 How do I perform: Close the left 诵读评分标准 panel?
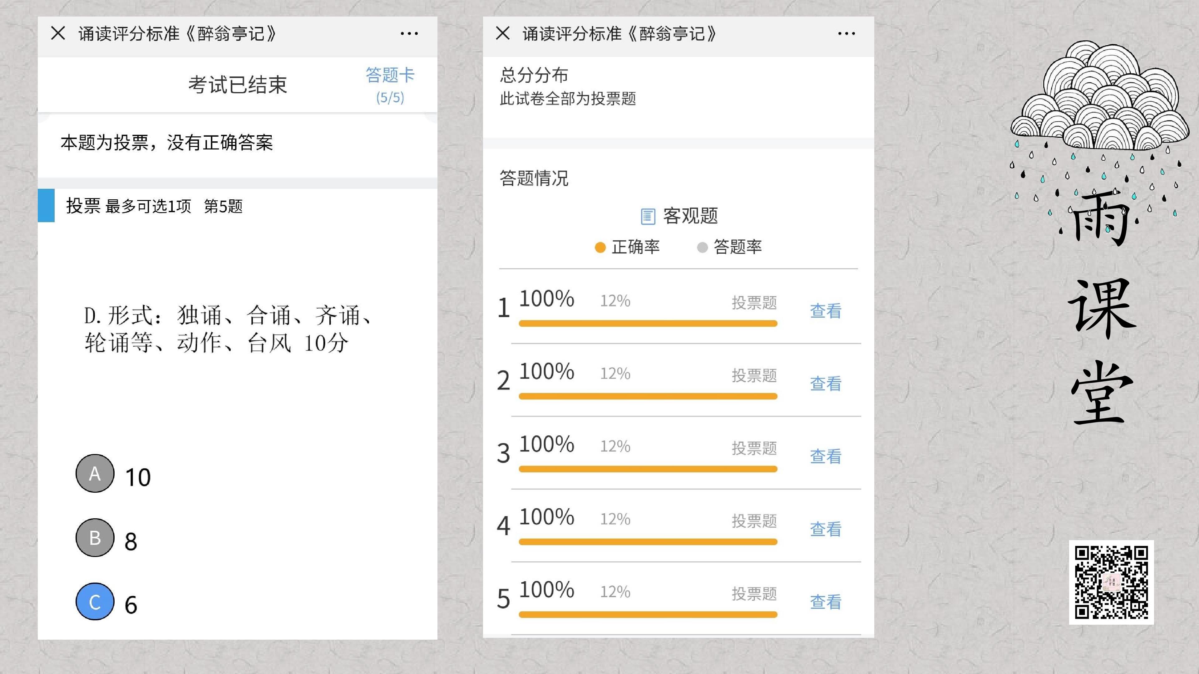tap(58, 33)
